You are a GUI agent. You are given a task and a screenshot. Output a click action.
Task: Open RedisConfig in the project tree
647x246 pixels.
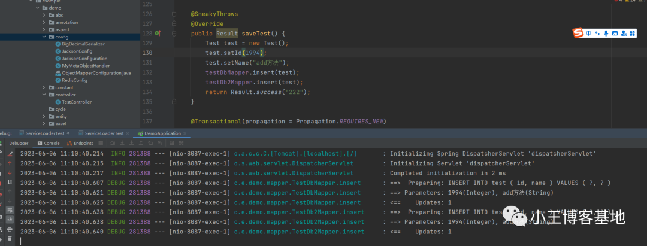[x=74, y=80]
